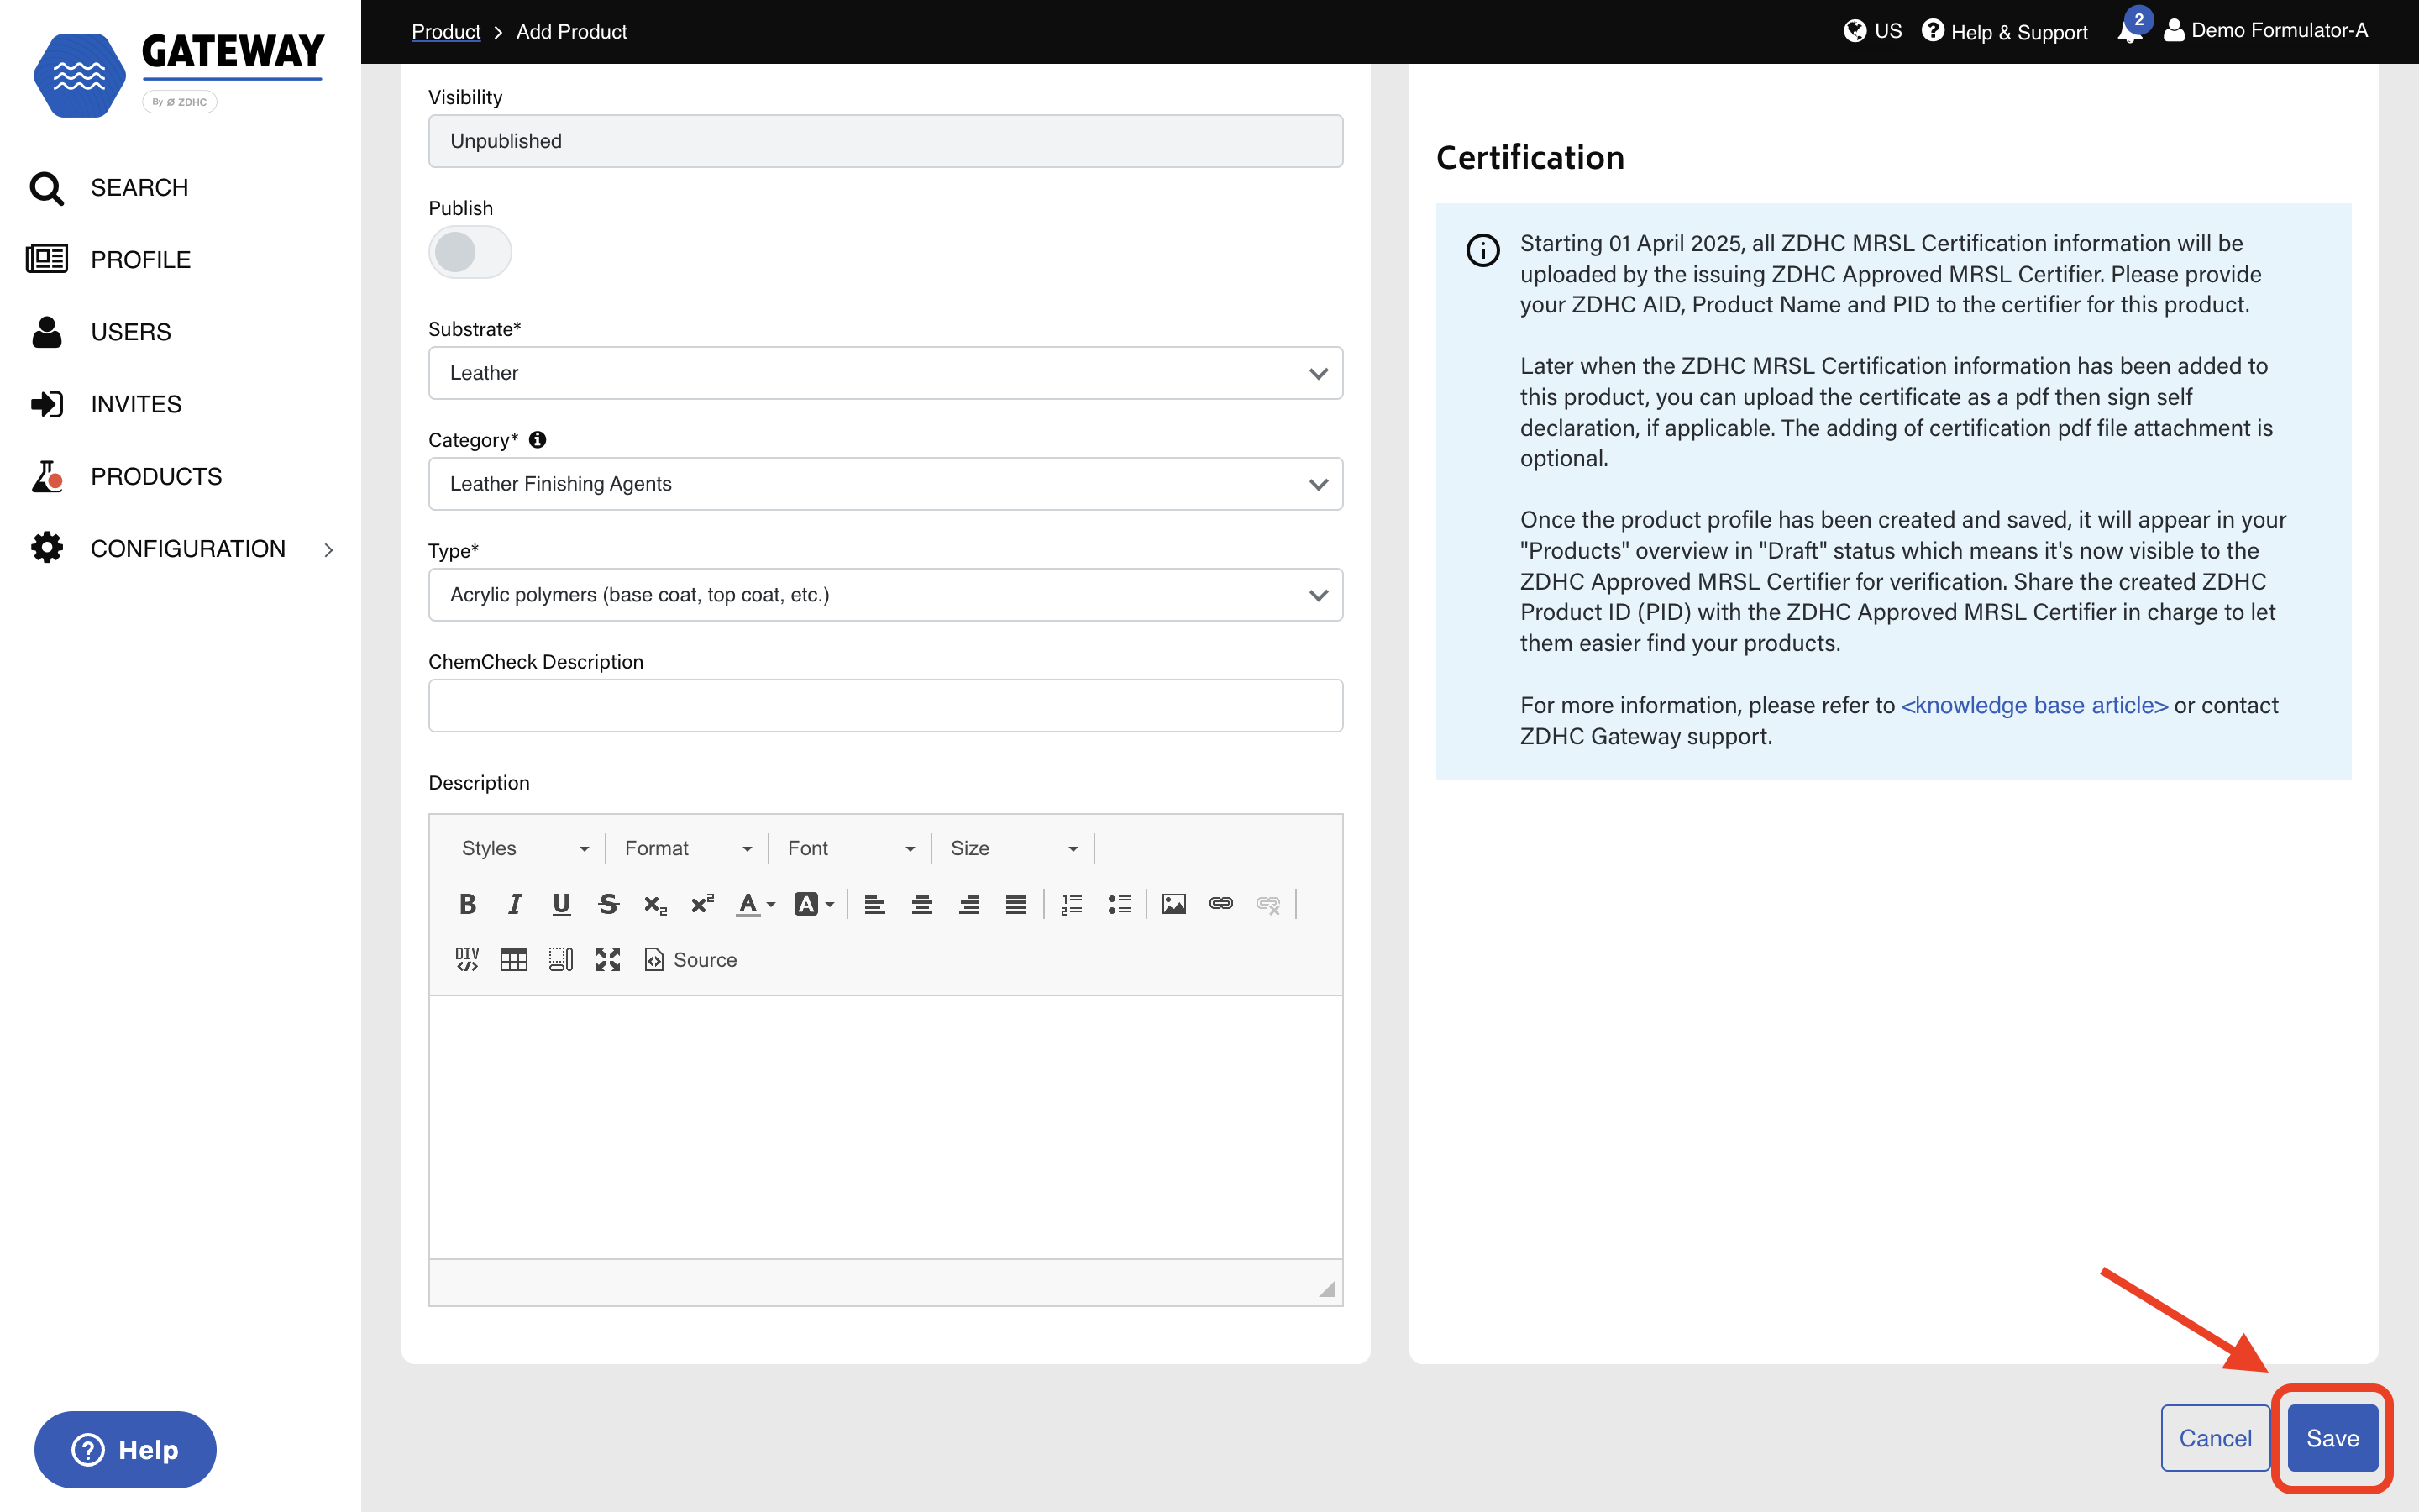The height and width of the screenshot is (1512, 2419).
Task: Click the unlink icon
Action: click(x=1268, y=904)
